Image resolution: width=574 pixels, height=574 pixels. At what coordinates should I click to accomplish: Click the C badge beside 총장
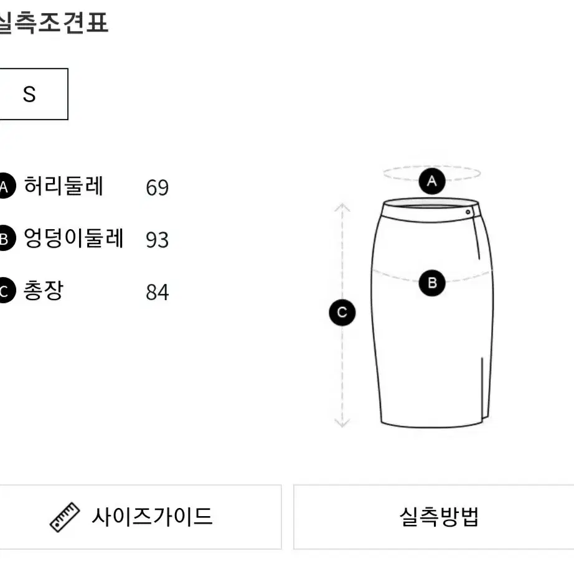5,291
